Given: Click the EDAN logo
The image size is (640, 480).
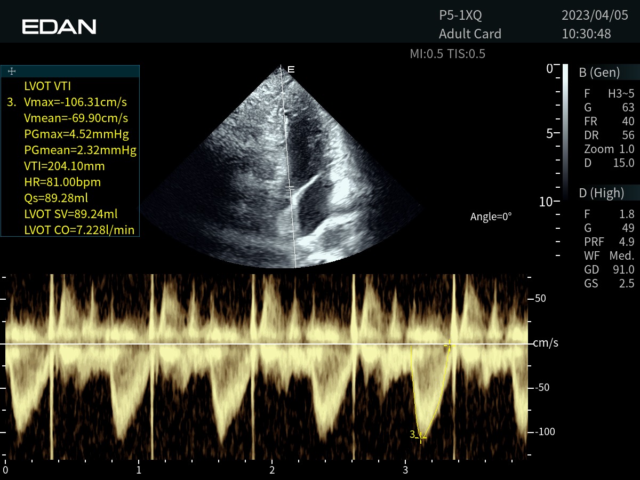Looking at the screenshot, I should point(59,27).
